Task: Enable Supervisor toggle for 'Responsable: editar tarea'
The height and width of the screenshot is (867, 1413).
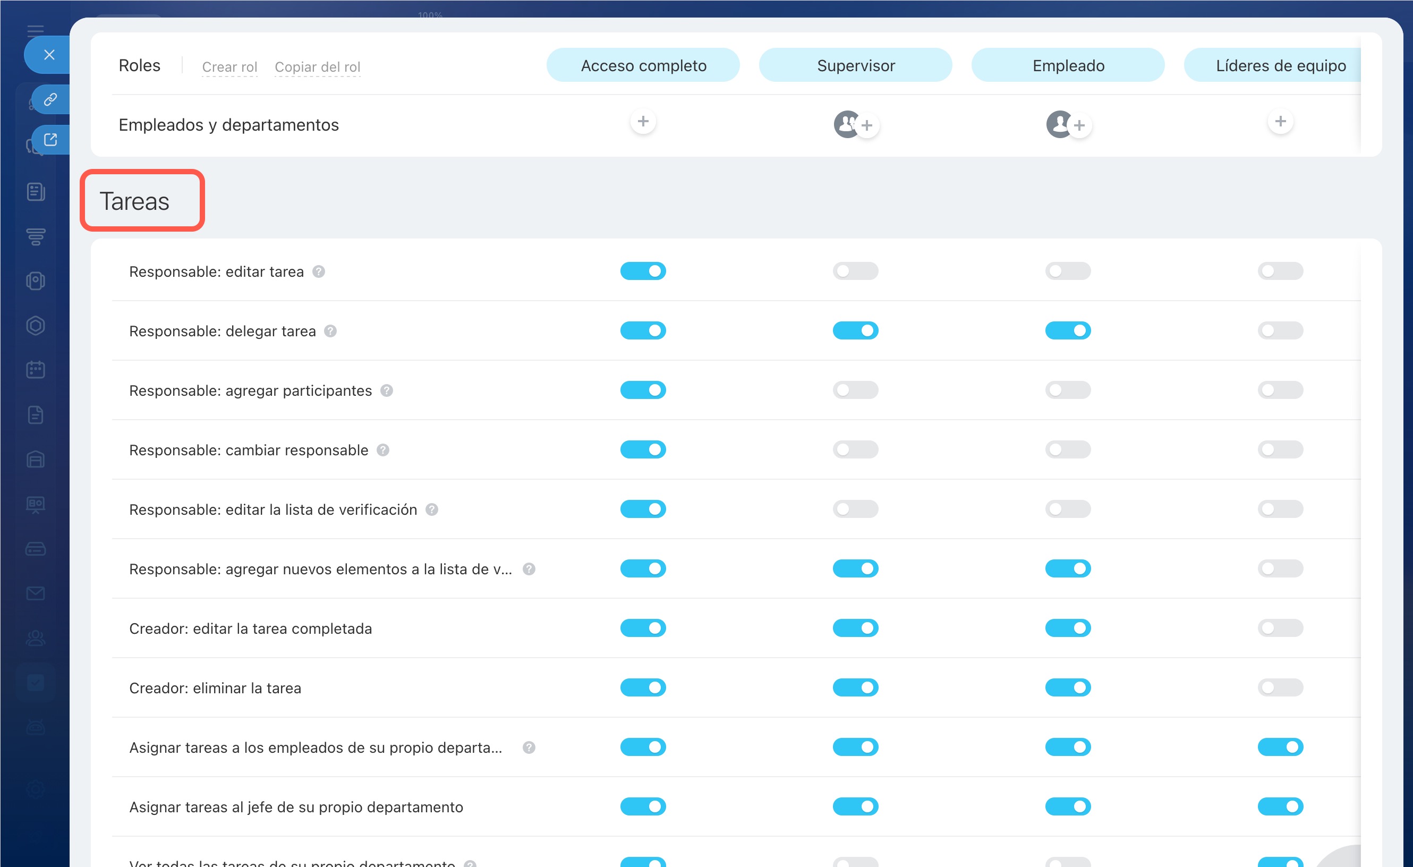Action: (855, 271)
